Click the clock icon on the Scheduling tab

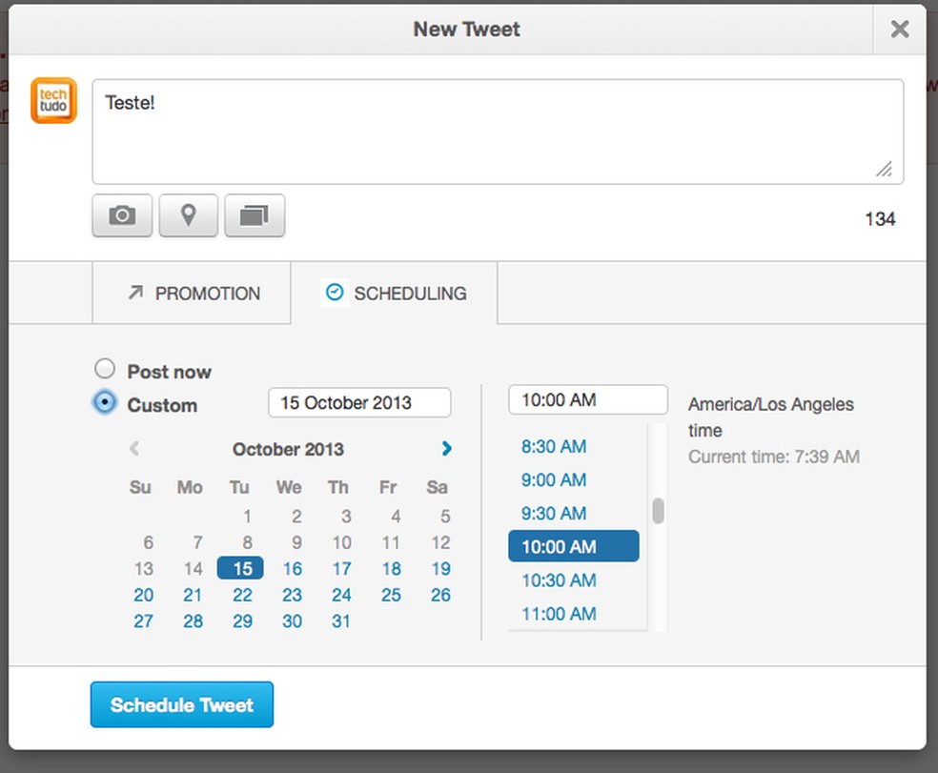point(333,293)
